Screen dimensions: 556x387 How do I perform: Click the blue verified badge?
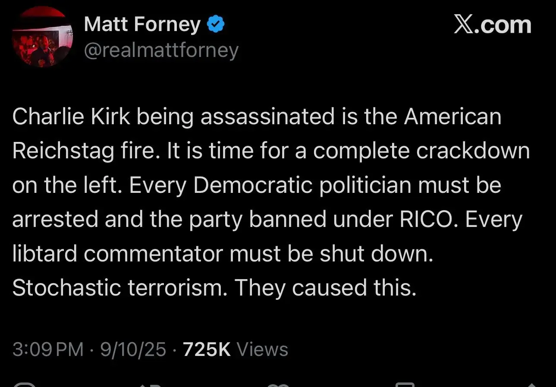pyautogui.click(x=216, y=25)
